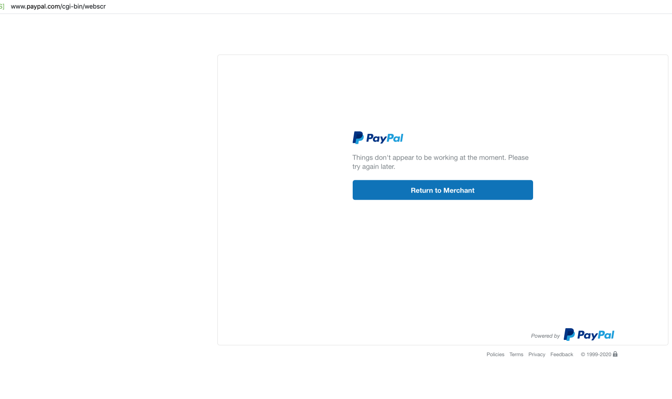Click the cgi-bin/webscr path in the URL

coord(84,6)
